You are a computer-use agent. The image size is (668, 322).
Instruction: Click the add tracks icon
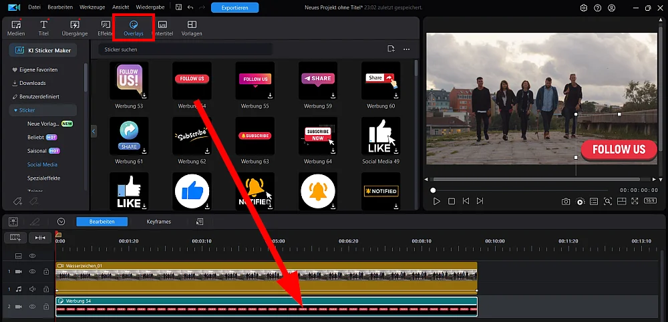pyautogui.click(x=15, y=238)
